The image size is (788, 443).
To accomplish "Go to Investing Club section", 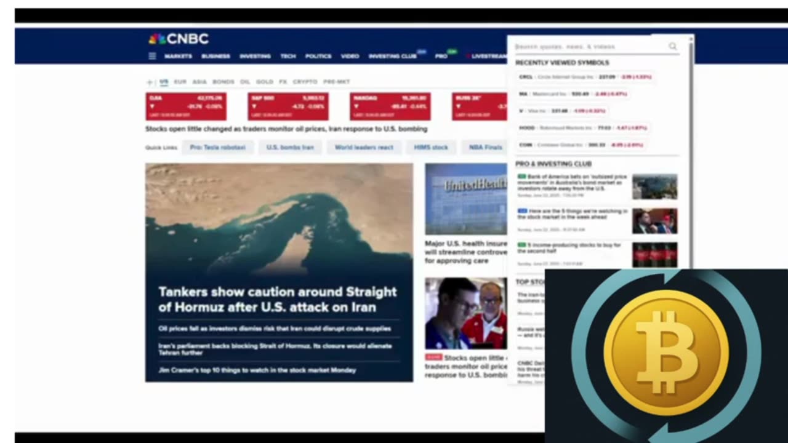I will 393,56.
